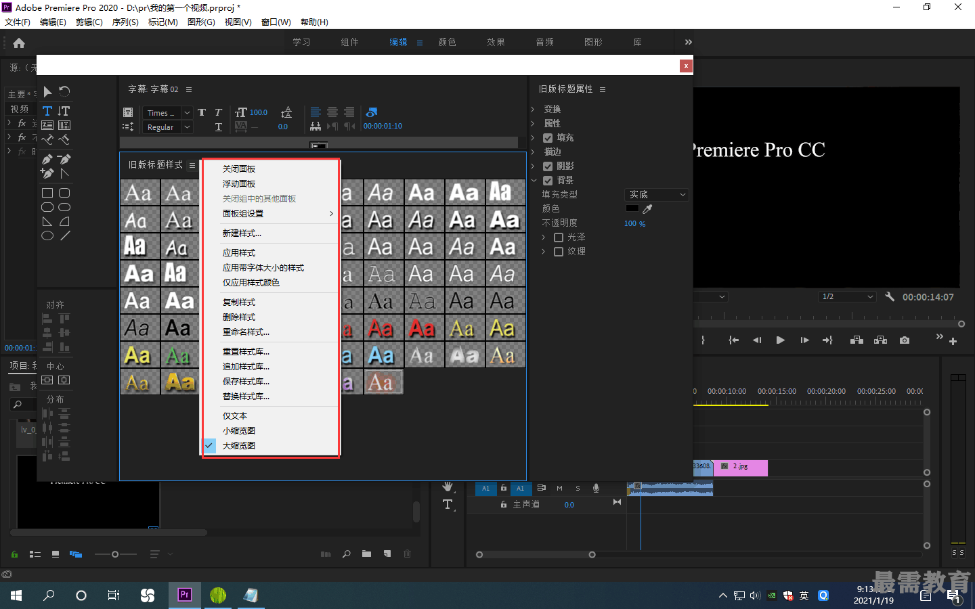Go to the Home screen icon
The height and width of the screenshot is (609, 975).
19,43
